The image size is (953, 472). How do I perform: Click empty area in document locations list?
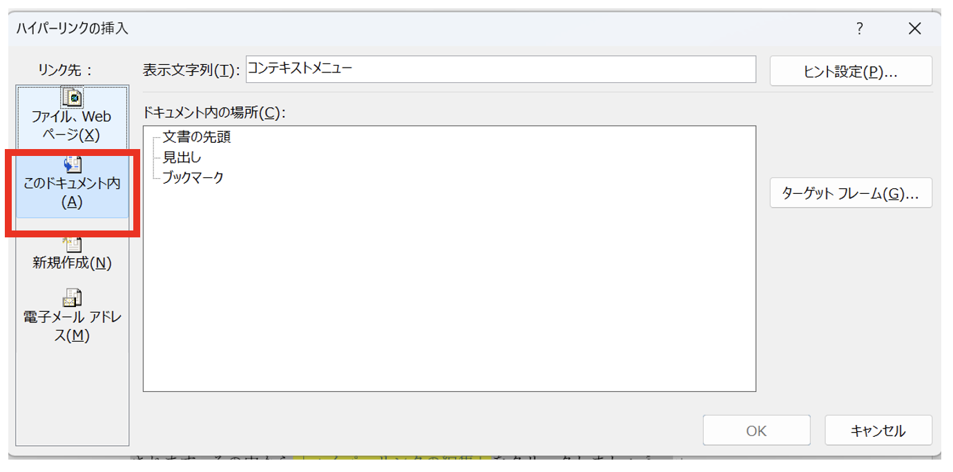(449, 290)
